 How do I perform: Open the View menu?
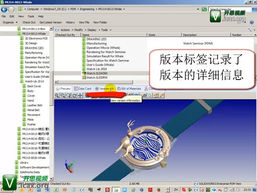(21, 16)
